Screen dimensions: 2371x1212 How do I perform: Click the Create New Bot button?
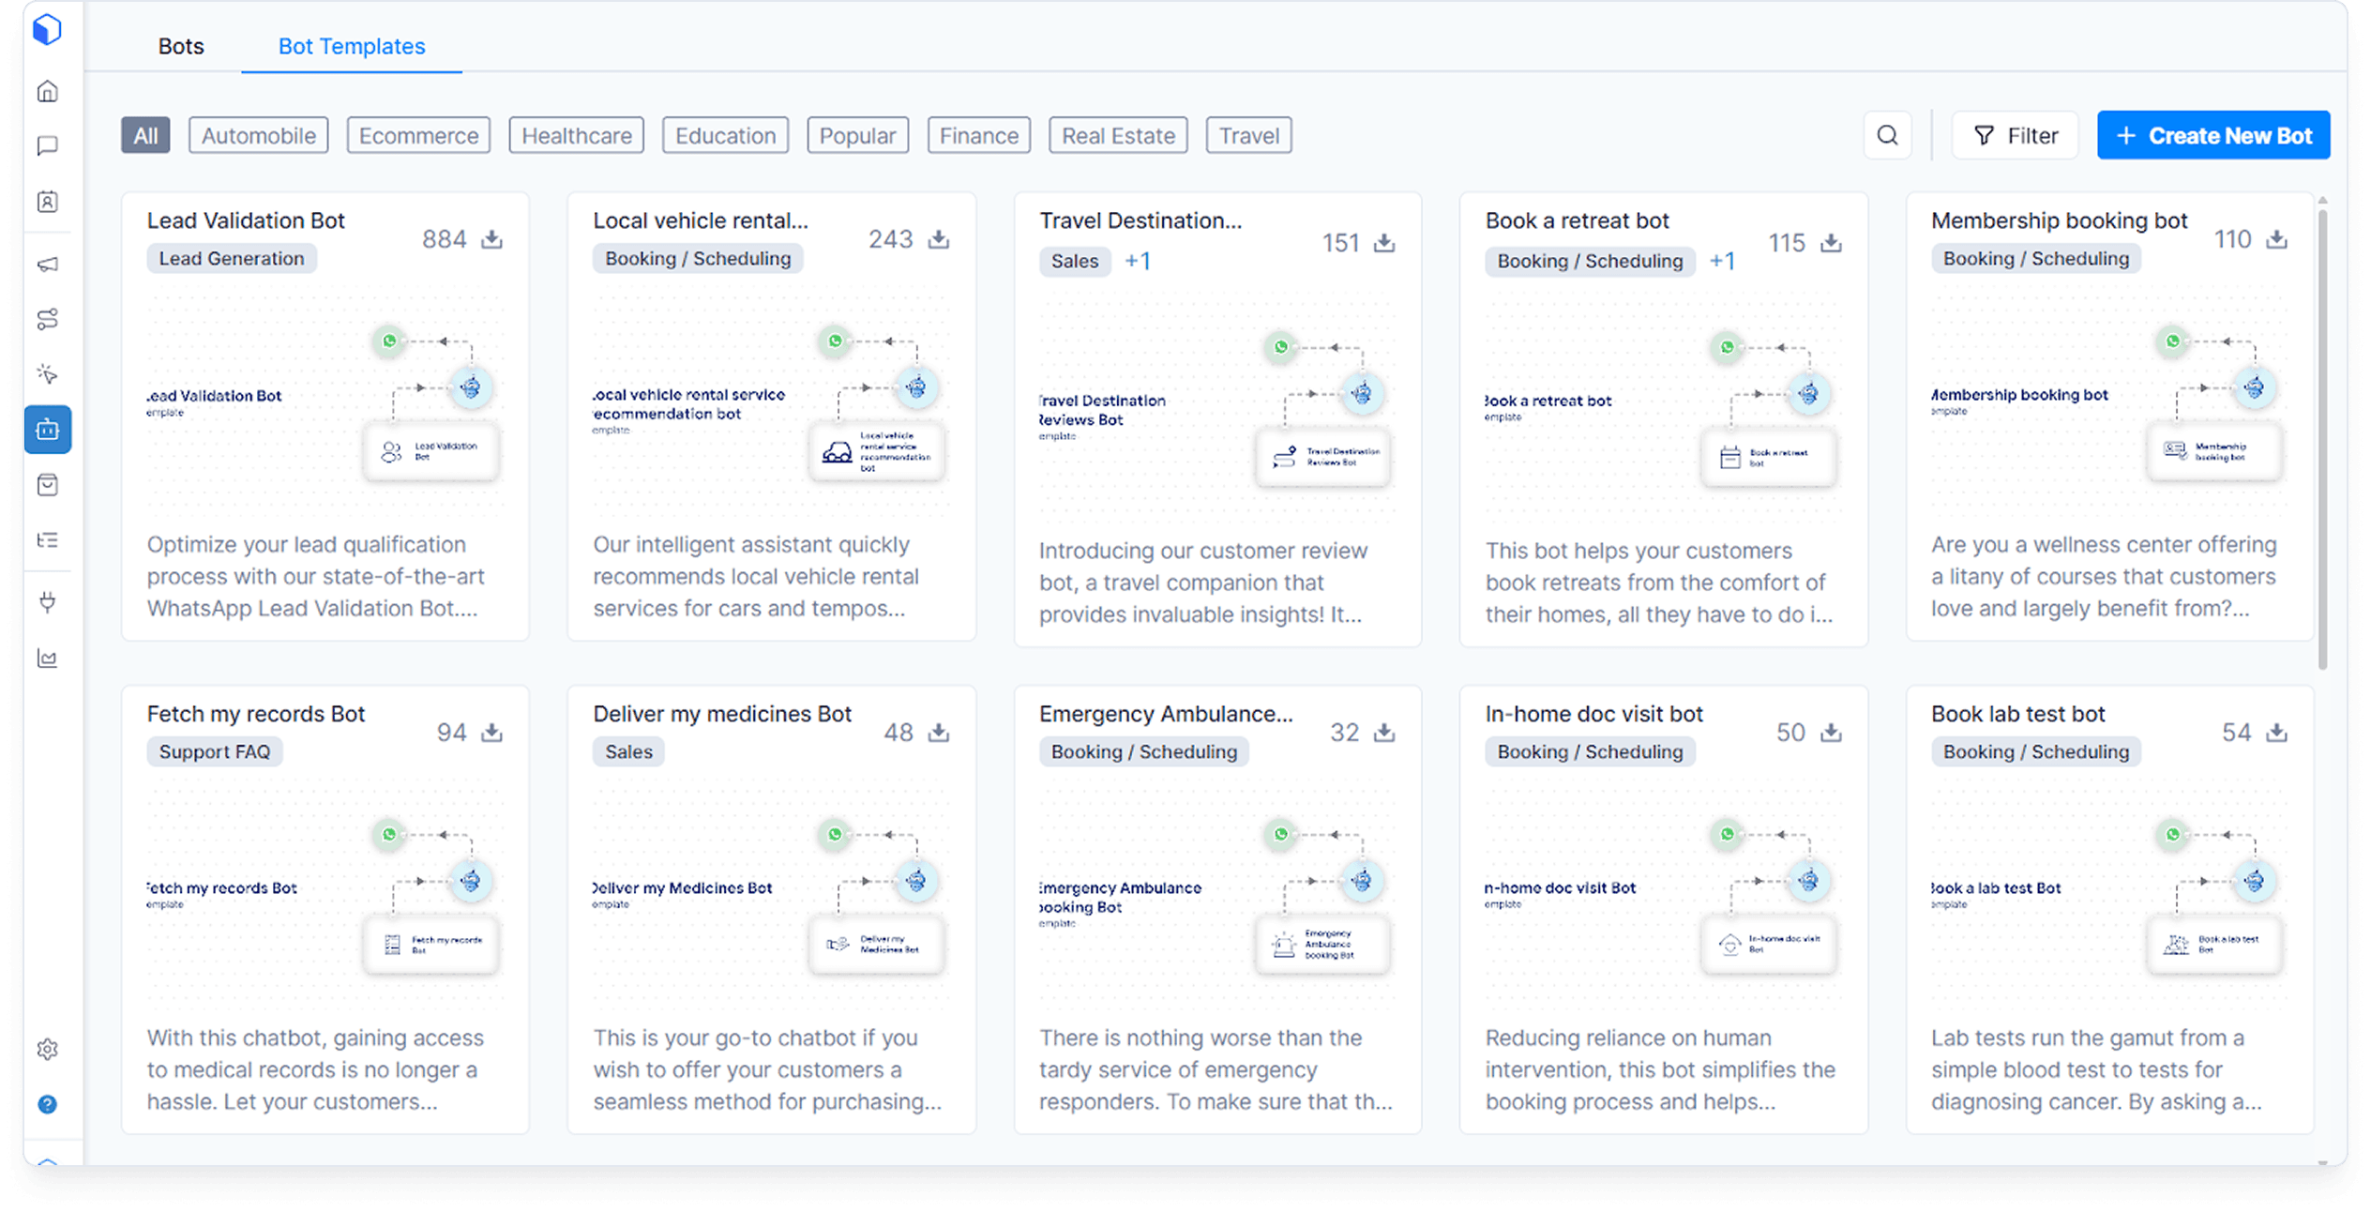point(2213,134)
